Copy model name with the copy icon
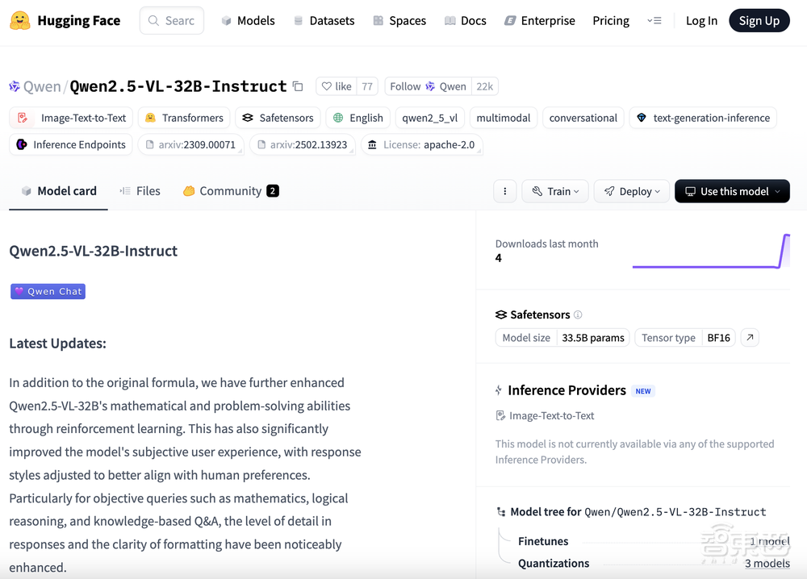 point(298,86)
